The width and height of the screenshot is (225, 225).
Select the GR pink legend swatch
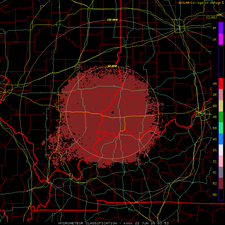(x=221, y=94)
